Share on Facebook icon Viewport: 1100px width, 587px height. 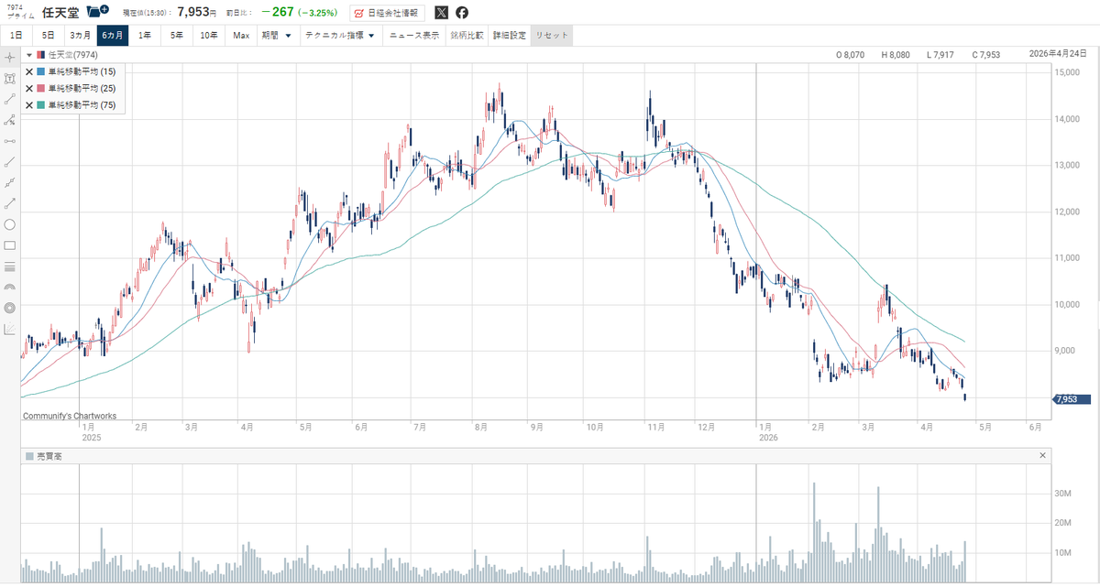[462, 13]
